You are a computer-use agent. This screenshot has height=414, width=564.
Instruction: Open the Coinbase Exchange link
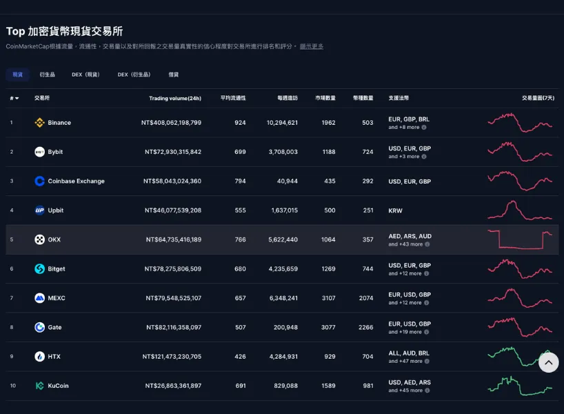coord(77,181)
